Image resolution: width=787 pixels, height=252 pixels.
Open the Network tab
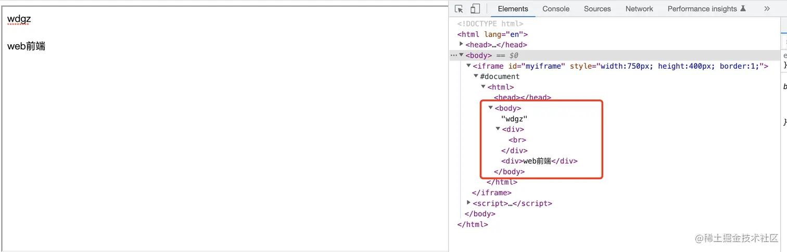point(639,9)
